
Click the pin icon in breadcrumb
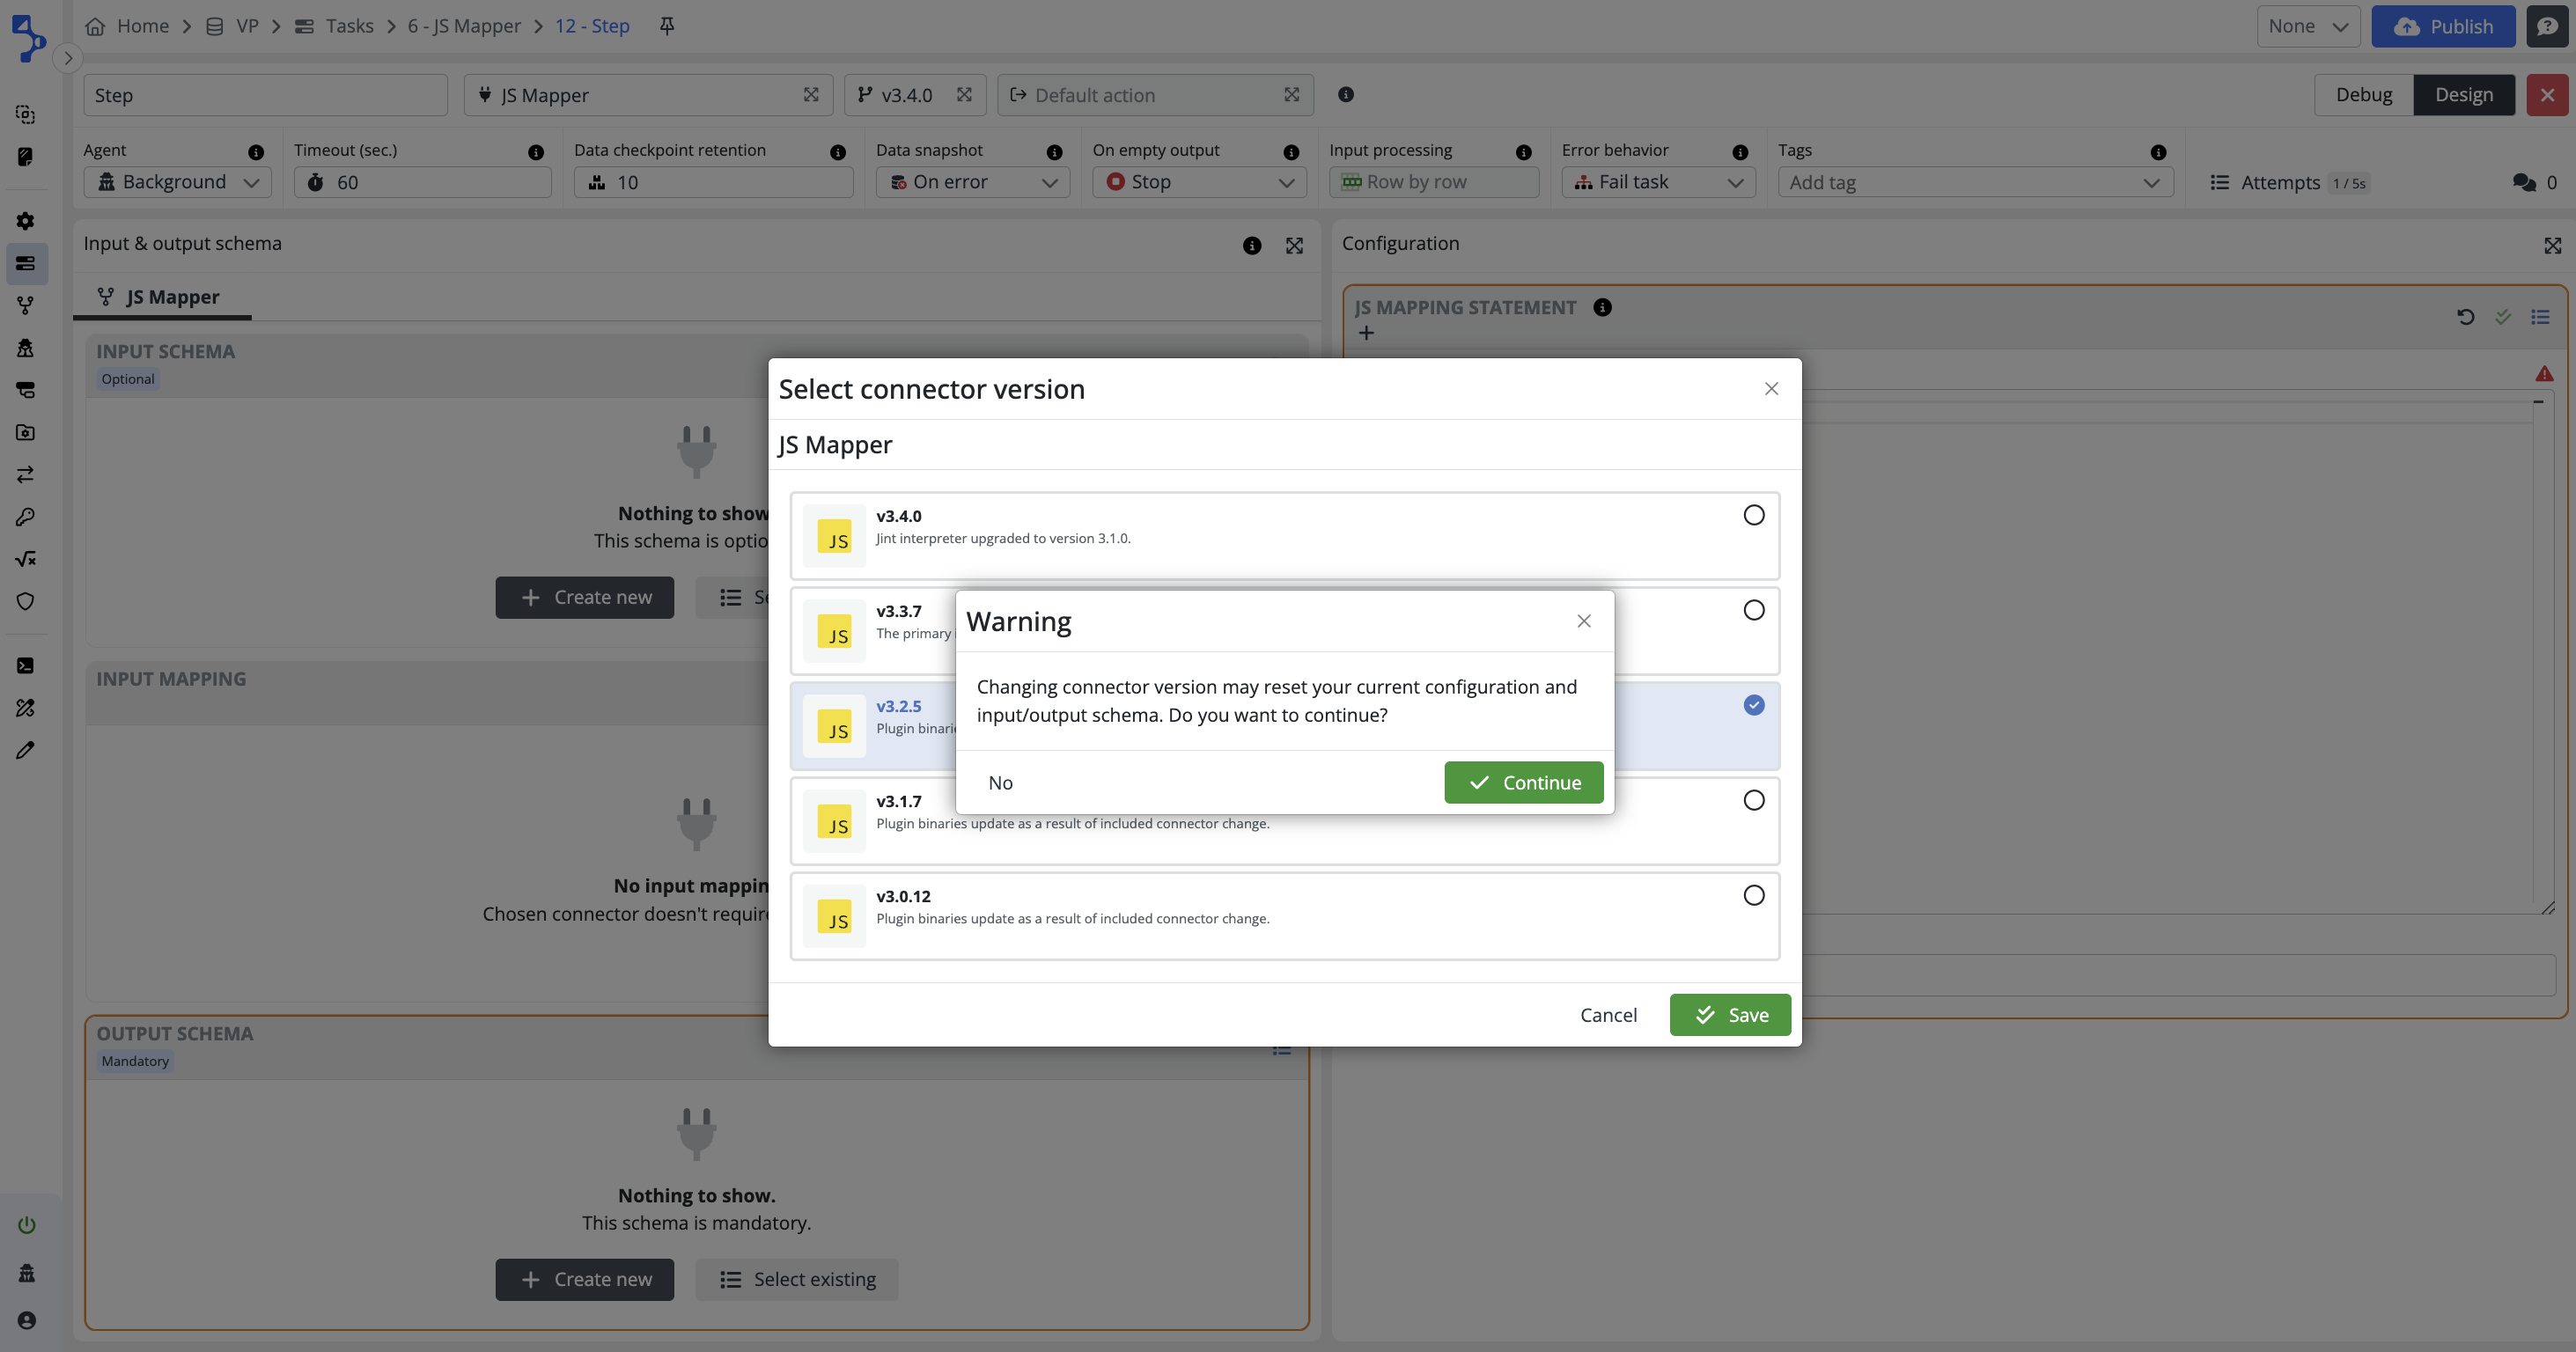(667, 26)
